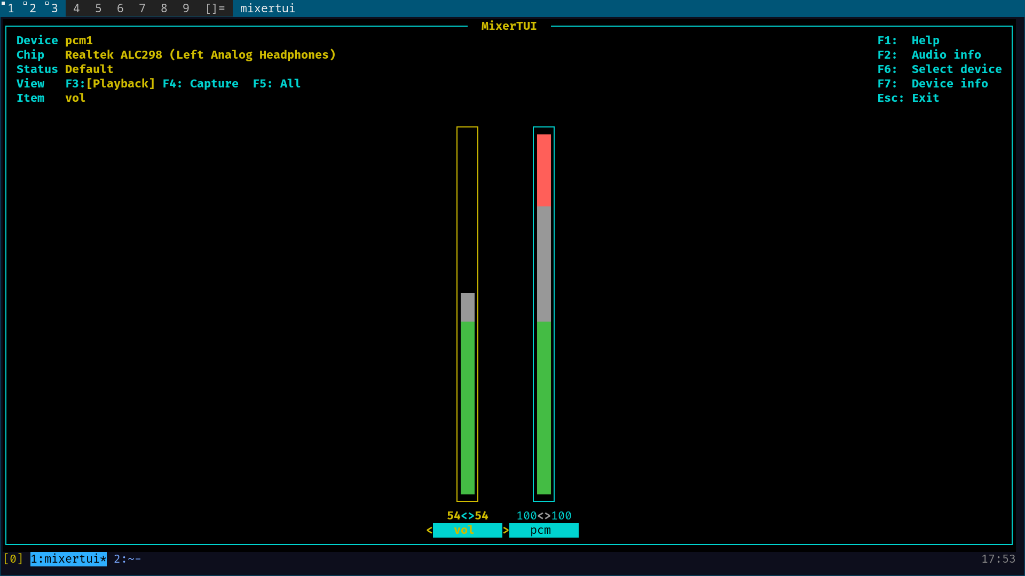This screenshot has width=1025, height=576.
Task: Click the pcm volume slider bar
Action: 543,314
